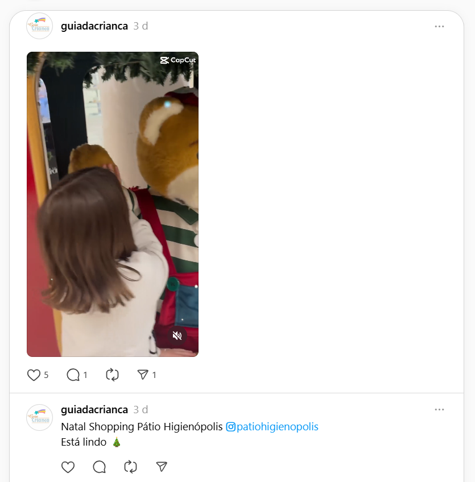Screen dimensions: 475x482
Task: Play the bear mascot video
Action: tap(113, 204)
